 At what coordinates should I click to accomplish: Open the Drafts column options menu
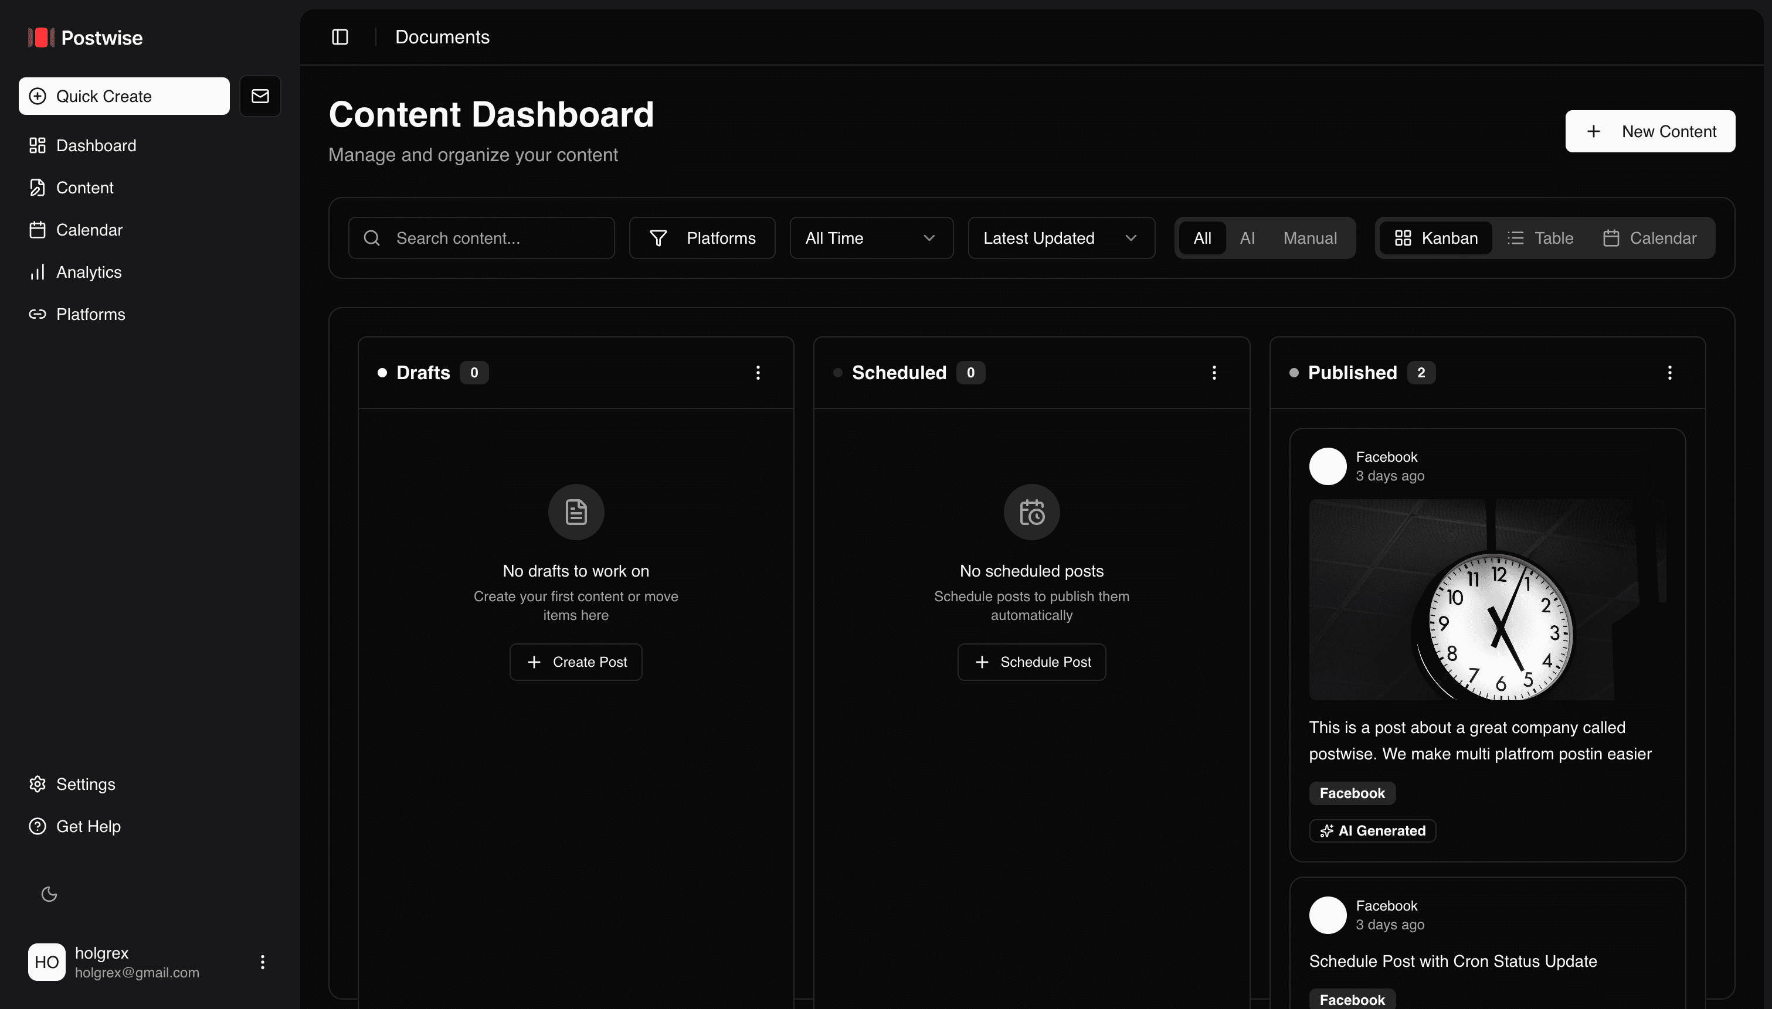pos(758,373)
